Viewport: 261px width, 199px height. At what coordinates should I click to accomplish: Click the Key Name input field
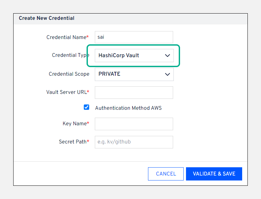click(134, 124)
